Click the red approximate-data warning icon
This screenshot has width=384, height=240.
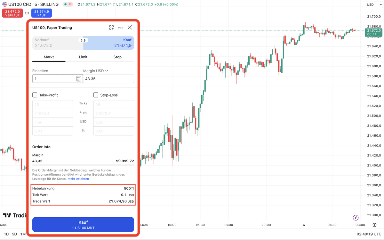pos(70,4)
